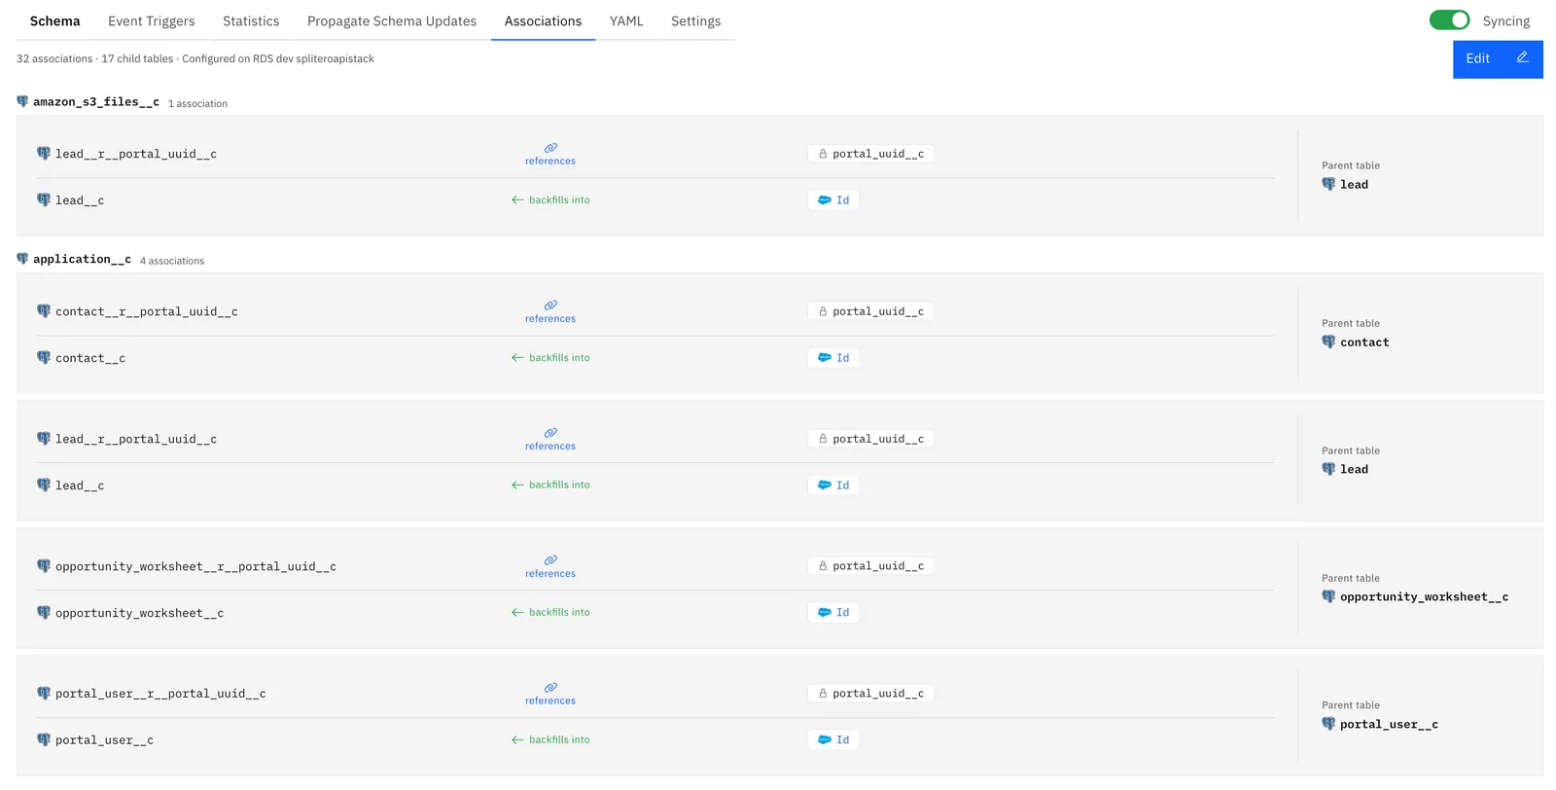Click backfills into arrow in portal_user__c row

(517, 740)
